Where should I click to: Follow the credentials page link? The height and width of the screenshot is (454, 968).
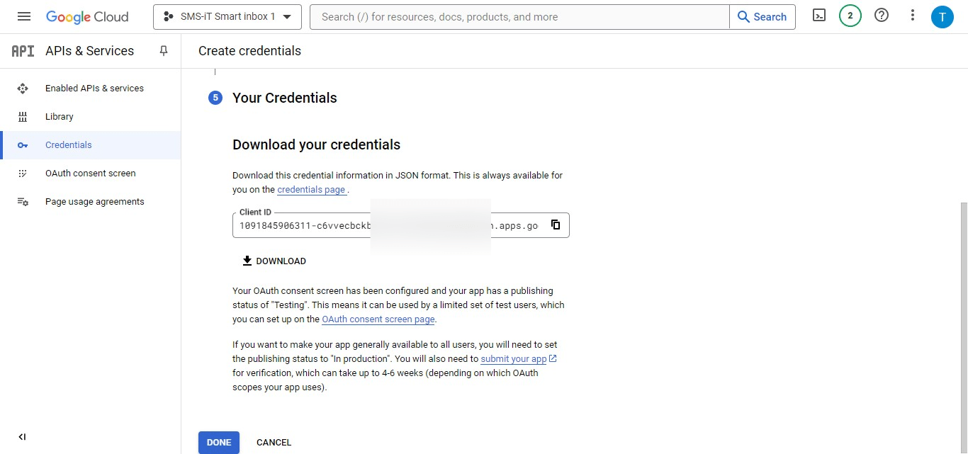point(311,190)
